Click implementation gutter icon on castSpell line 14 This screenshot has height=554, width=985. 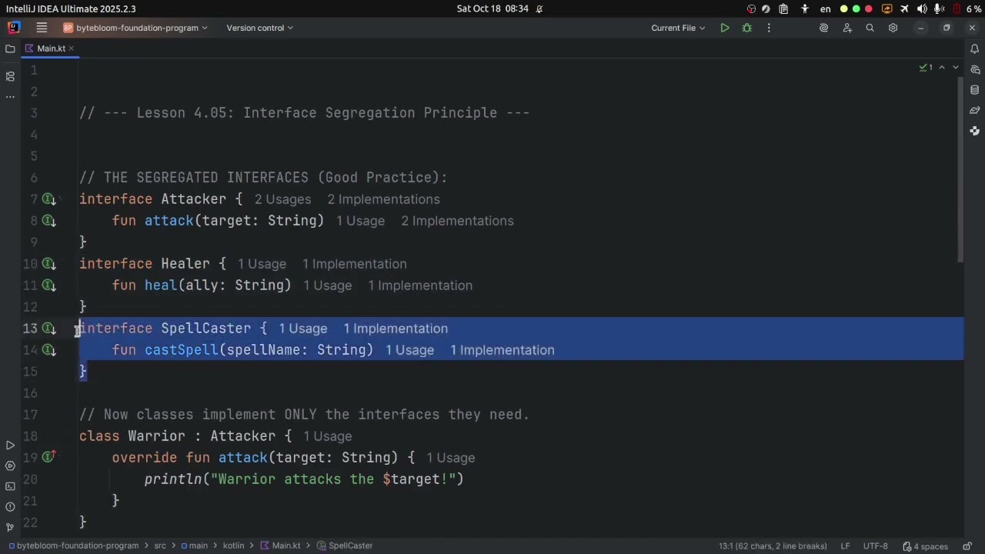(48, 350)
